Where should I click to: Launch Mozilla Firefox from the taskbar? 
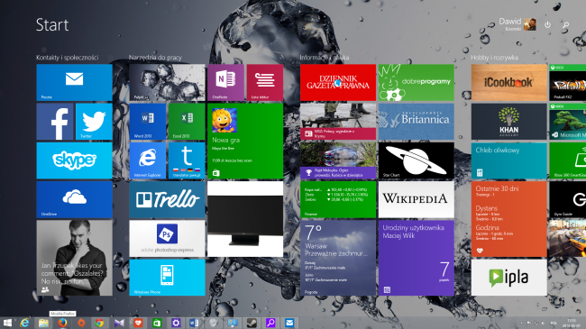click(62, 323)
